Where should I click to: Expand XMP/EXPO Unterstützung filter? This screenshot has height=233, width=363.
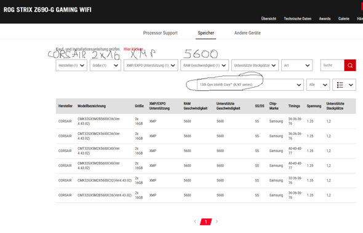[x=151, y=65]
